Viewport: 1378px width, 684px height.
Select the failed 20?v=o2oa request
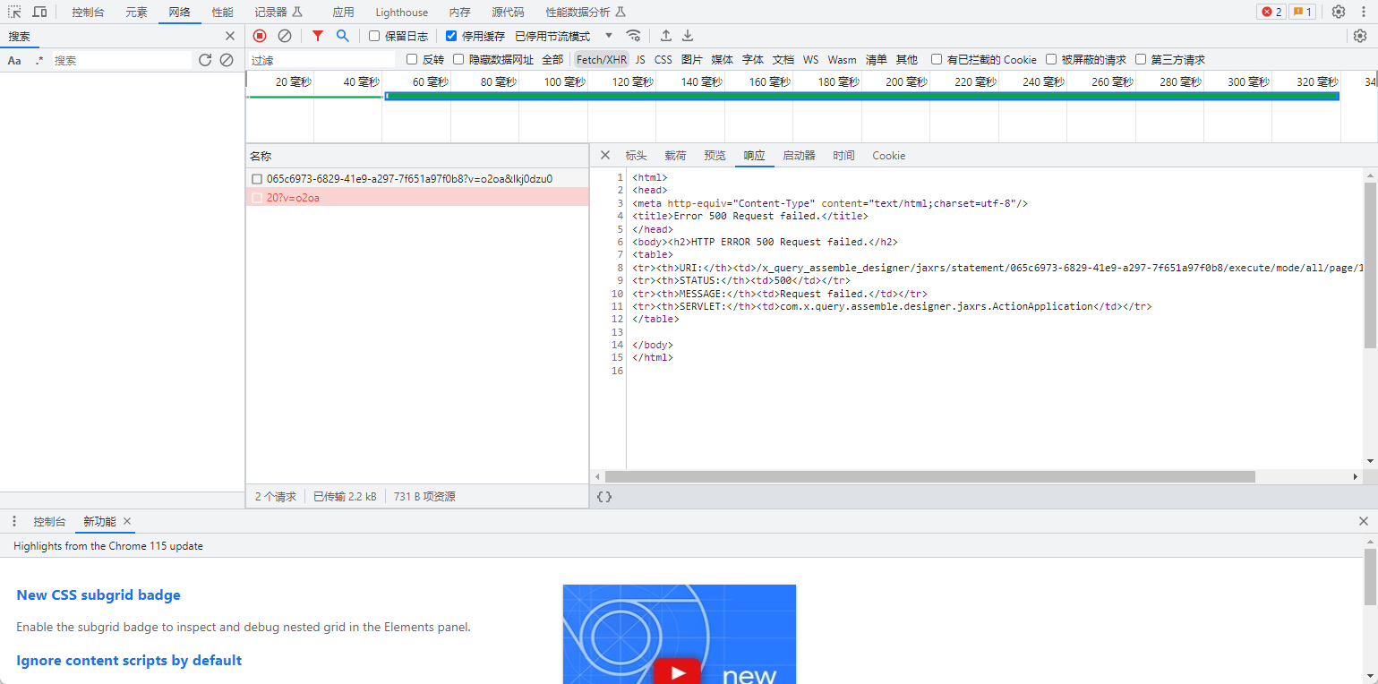pos(294,198)
